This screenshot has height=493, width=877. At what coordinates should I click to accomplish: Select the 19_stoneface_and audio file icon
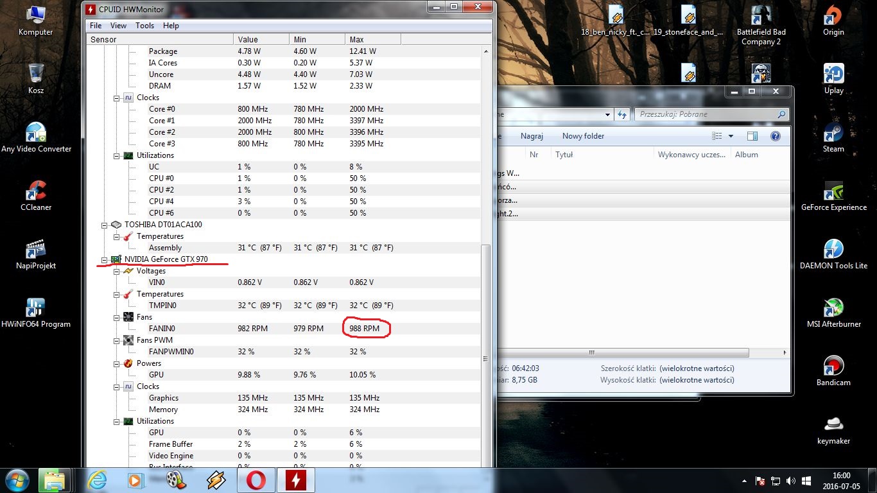(688, 21)
